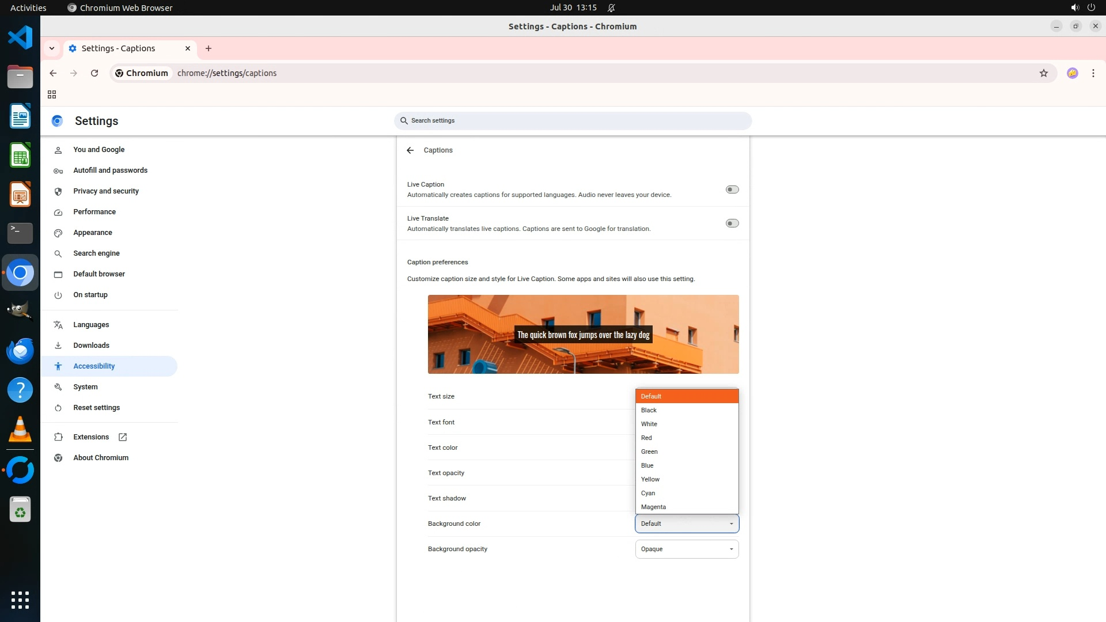
Task: Choose Yellow from the color list
Action: pos(650,479)
